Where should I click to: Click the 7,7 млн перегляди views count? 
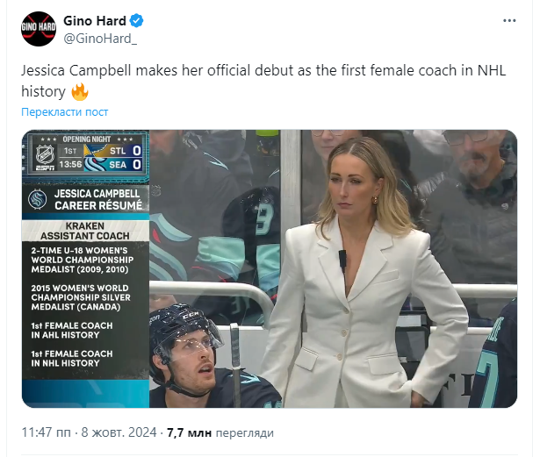(x=220, y=432)
